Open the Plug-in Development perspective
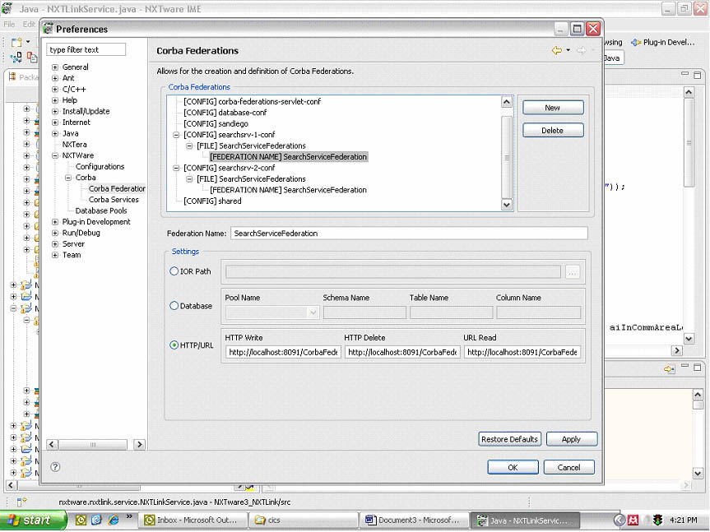The height and width of the screenshot is (532, 710). [662, 41]
